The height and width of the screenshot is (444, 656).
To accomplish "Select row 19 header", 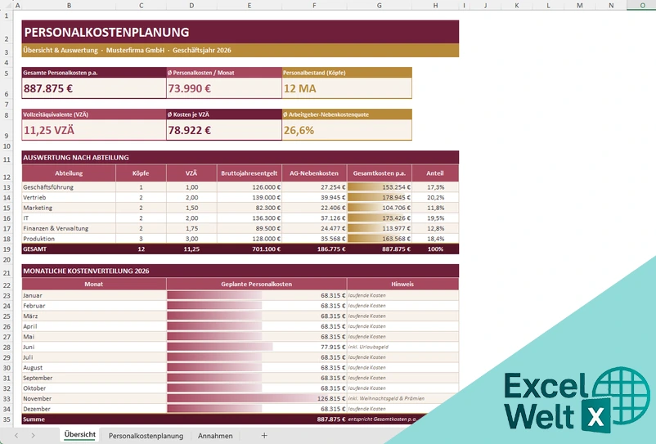I will (x=7, y=249).
